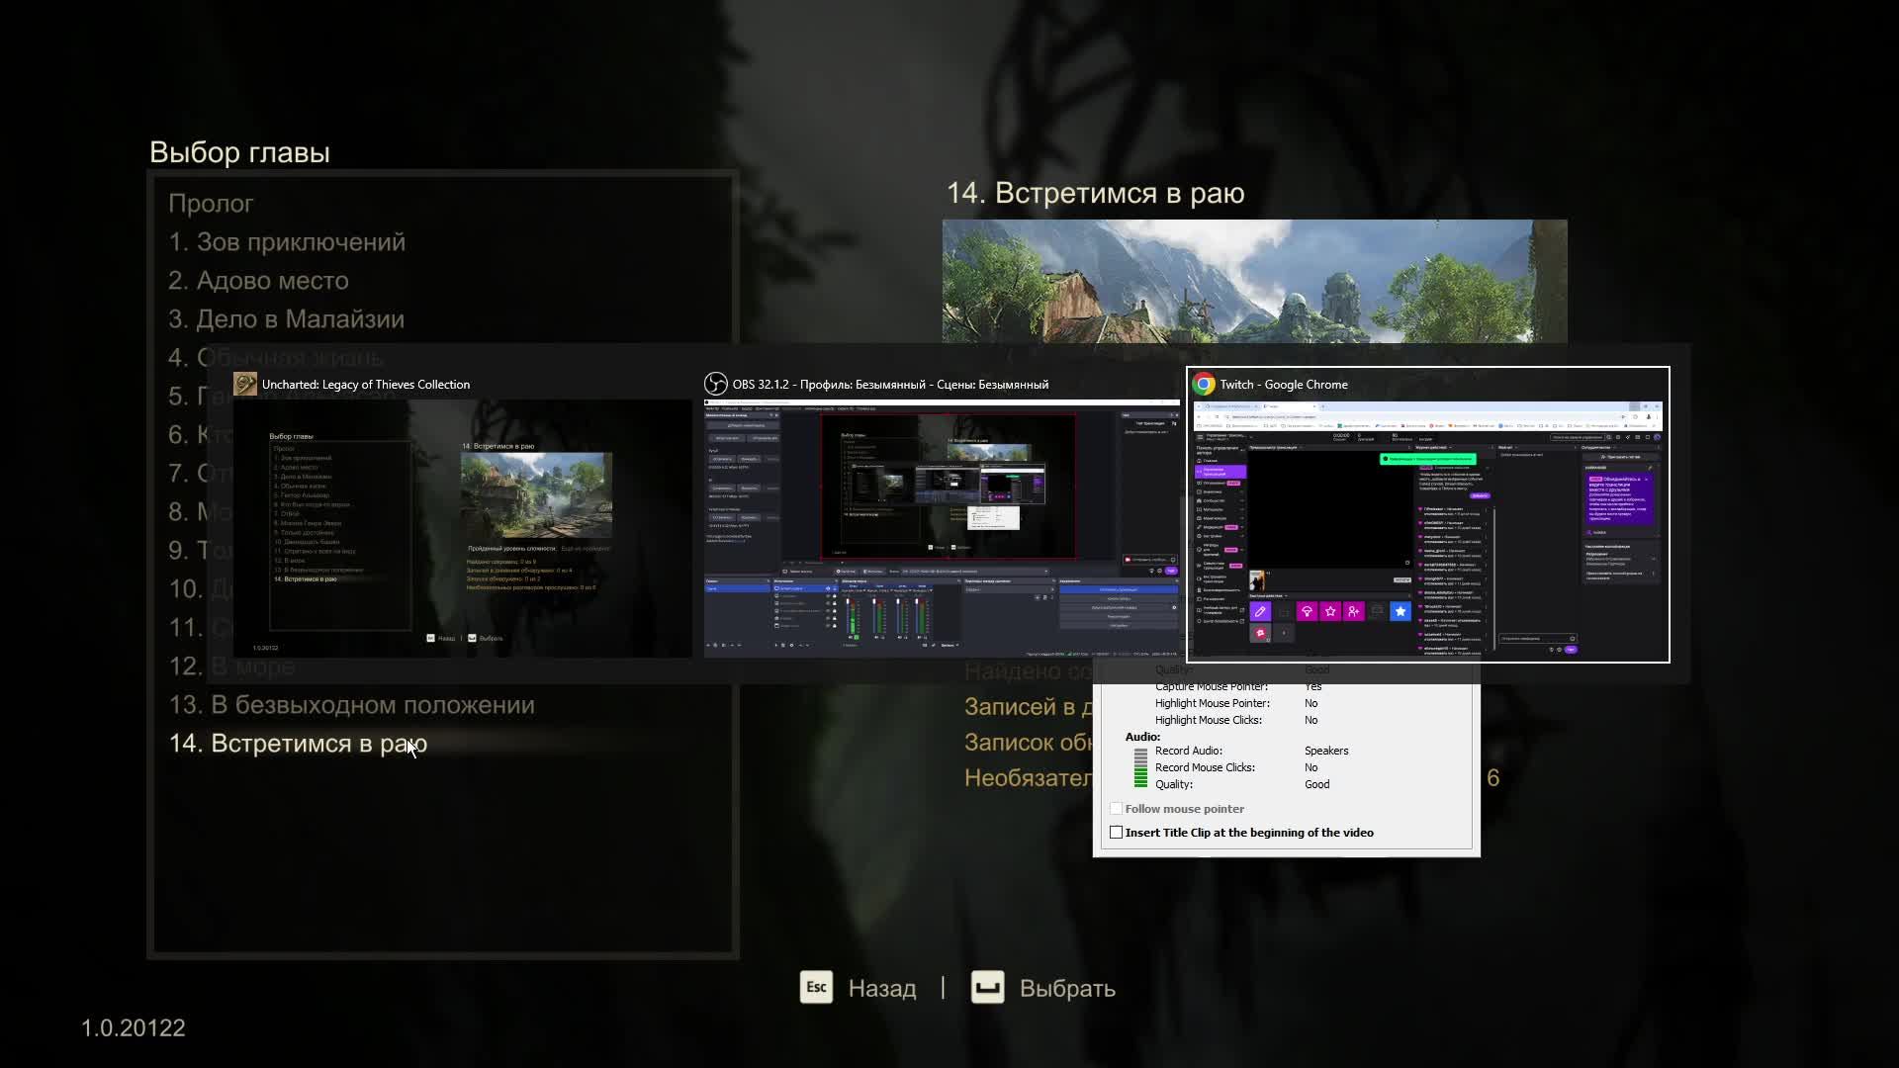Click the Назад button at the bottom
This screenshot has width=1899, height=1068.
(x=883, y=987)
